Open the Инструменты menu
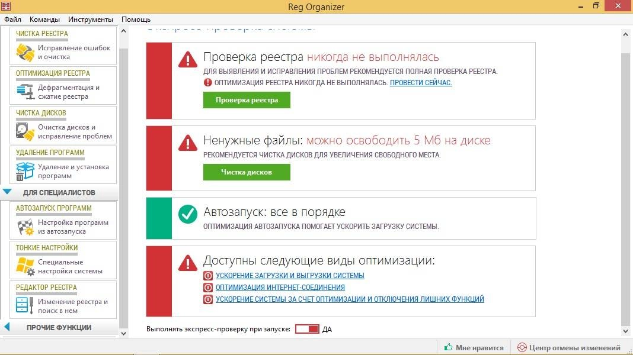 tap(91, 20)
